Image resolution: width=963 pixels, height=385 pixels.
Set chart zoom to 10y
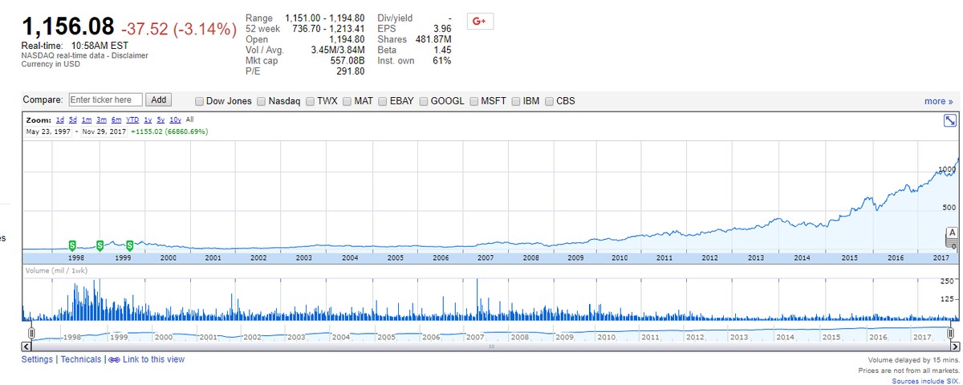point(176,120)
